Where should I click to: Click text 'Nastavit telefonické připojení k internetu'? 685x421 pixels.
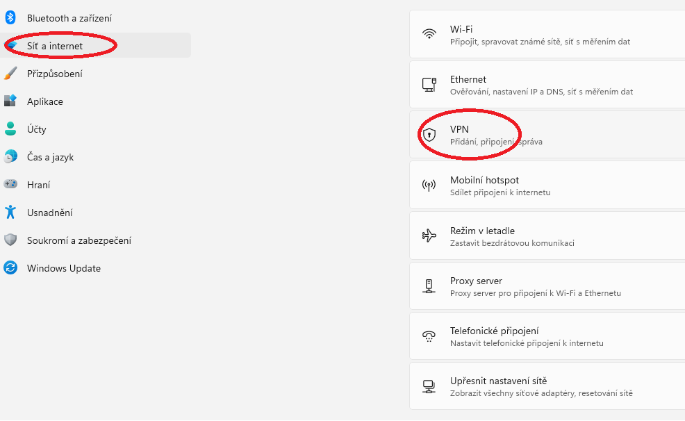tap(527, 344)
